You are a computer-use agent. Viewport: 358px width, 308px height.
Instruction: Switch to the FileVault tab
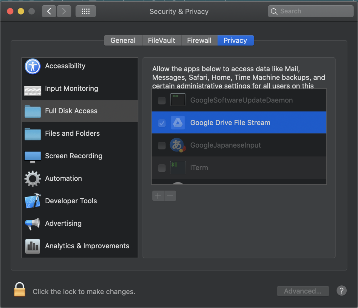(x=161, y=40)
